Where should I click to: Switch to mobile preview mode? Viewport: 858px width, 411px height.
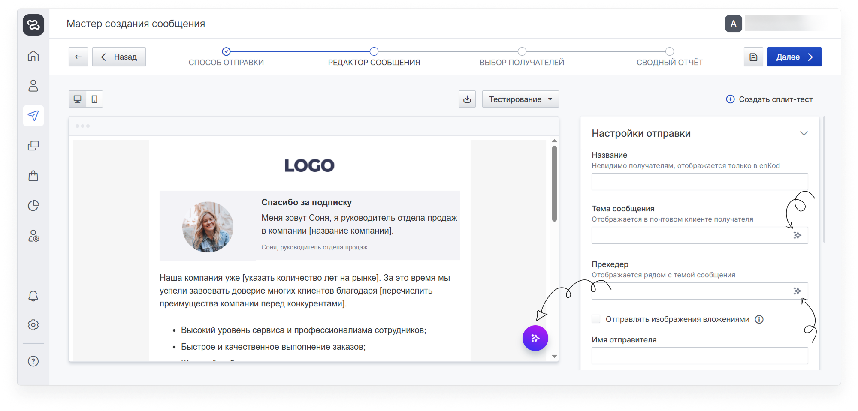click(x=94, y=99)
